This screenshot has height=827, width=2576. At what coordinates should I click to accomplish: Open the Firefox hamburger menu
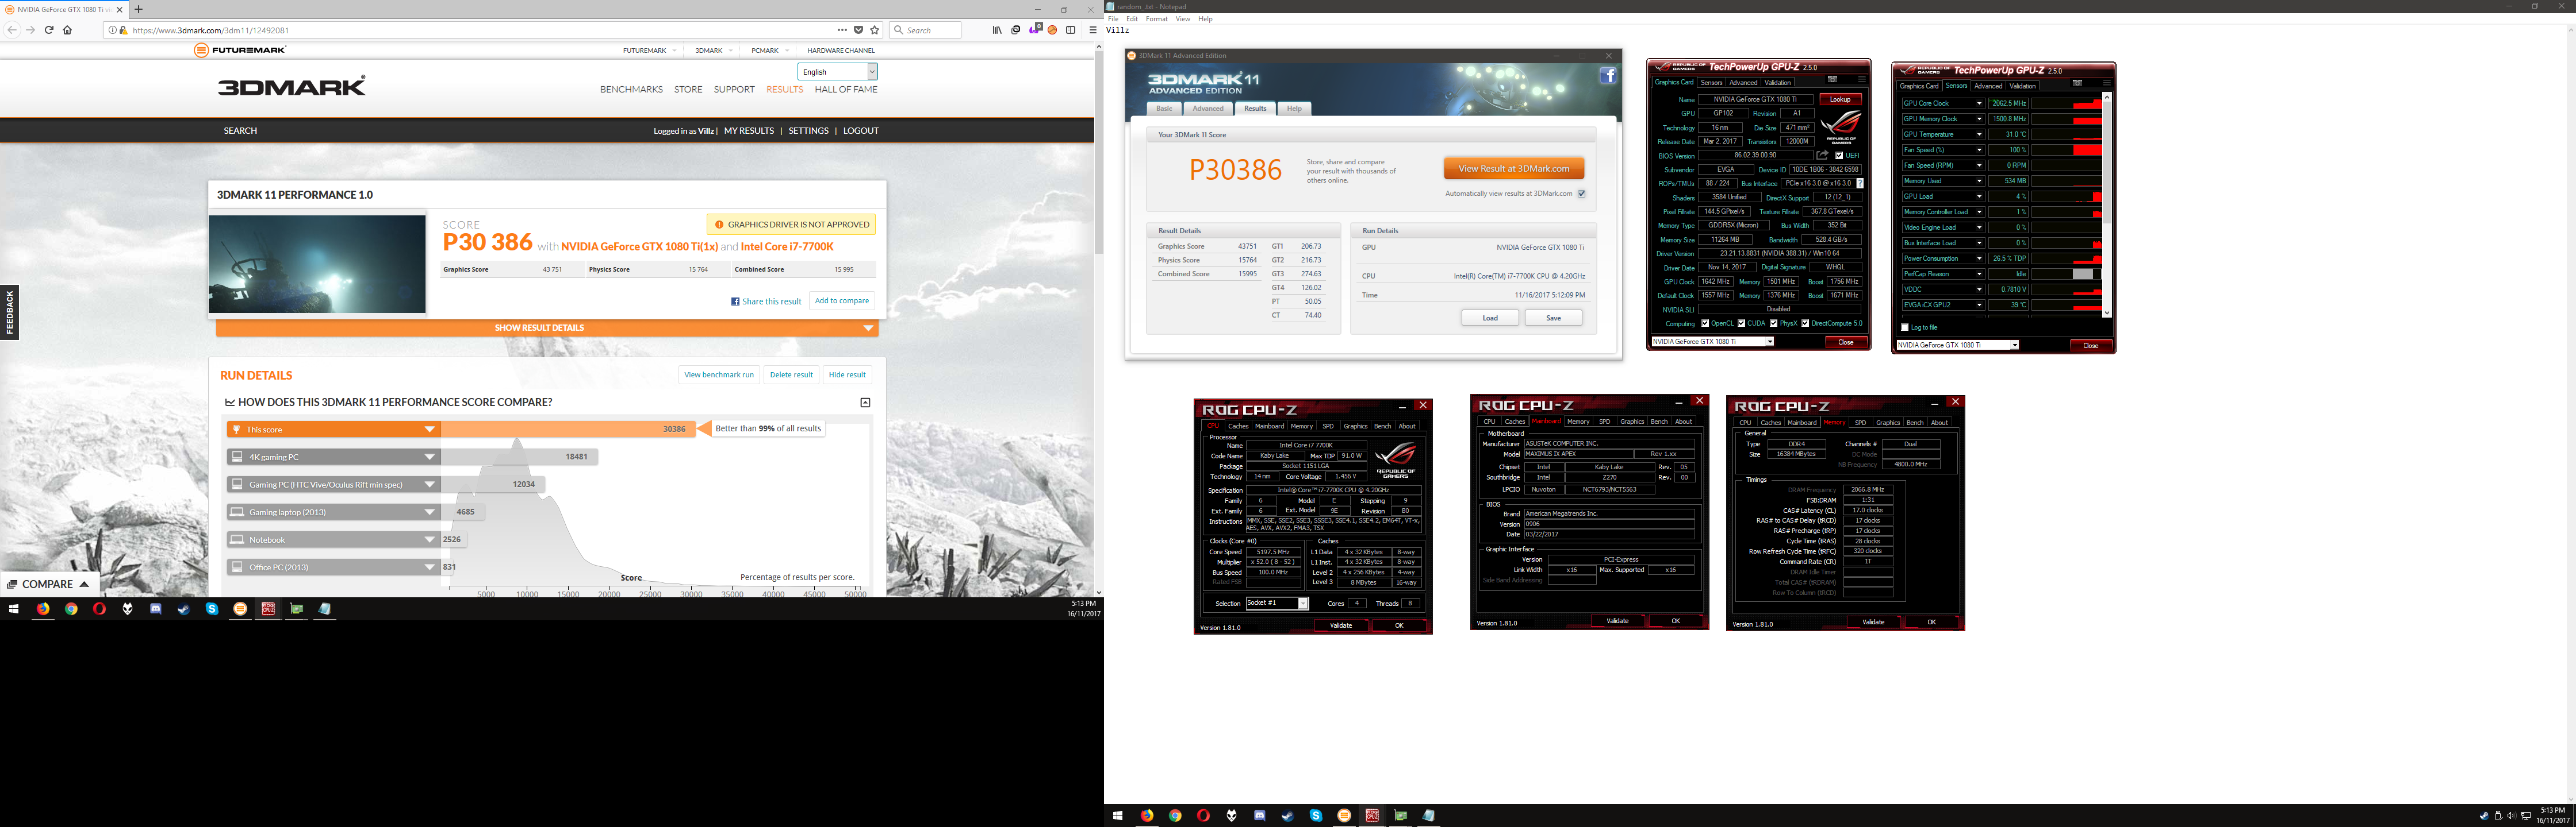tap(1093, 30)
